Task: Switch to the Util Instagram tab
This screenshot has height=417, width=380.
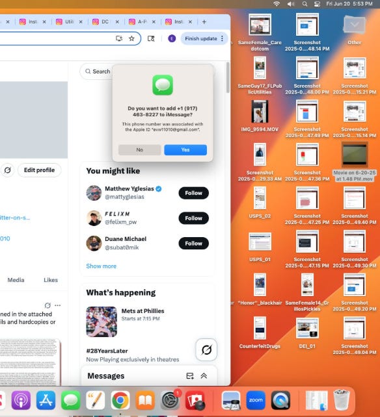Action: point(65,22)
